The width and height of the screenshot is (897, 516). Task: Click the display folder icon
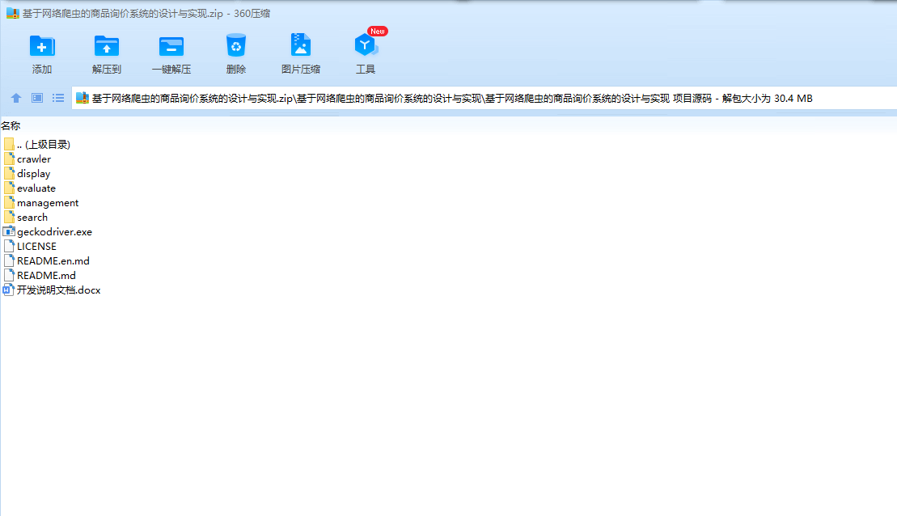9,173
